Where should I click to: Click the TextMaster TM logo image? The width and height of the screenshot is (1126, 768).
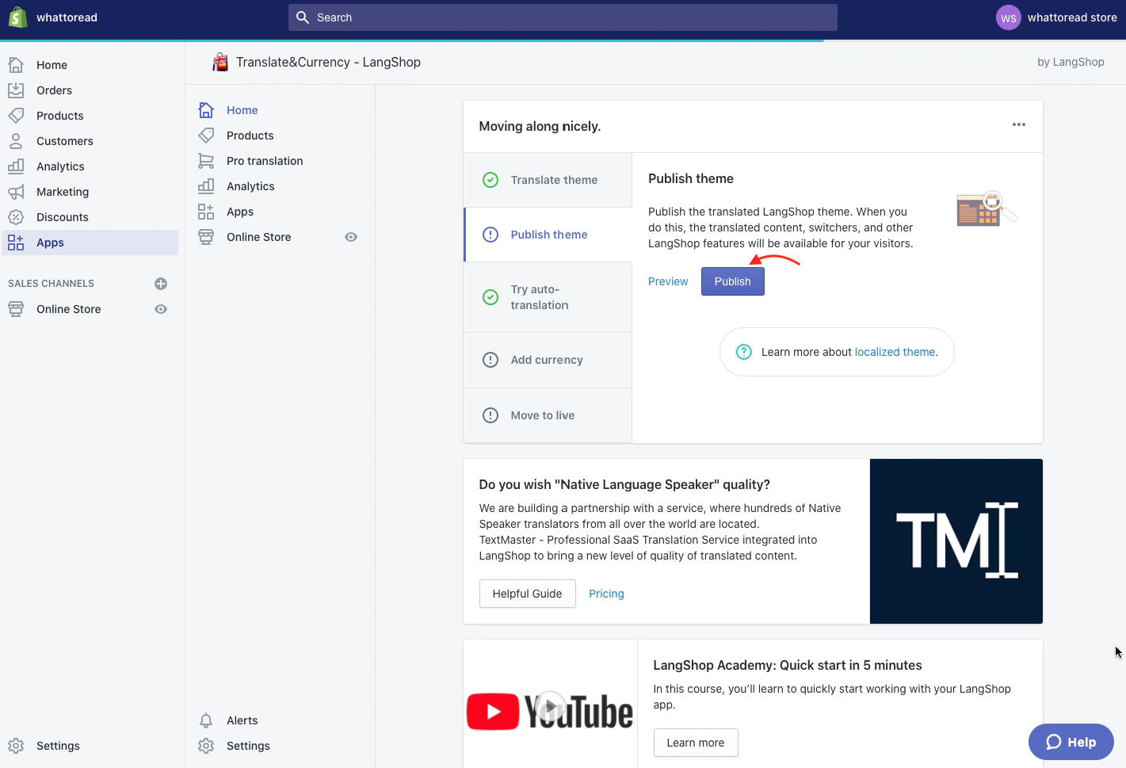coord(956,541)
